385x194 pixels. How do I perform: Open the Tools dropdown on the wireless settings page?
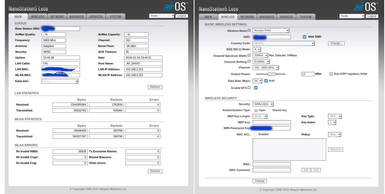(352, 16)
